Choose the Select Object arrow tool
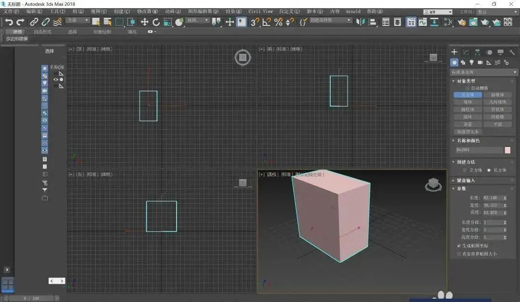 [96, 22]
